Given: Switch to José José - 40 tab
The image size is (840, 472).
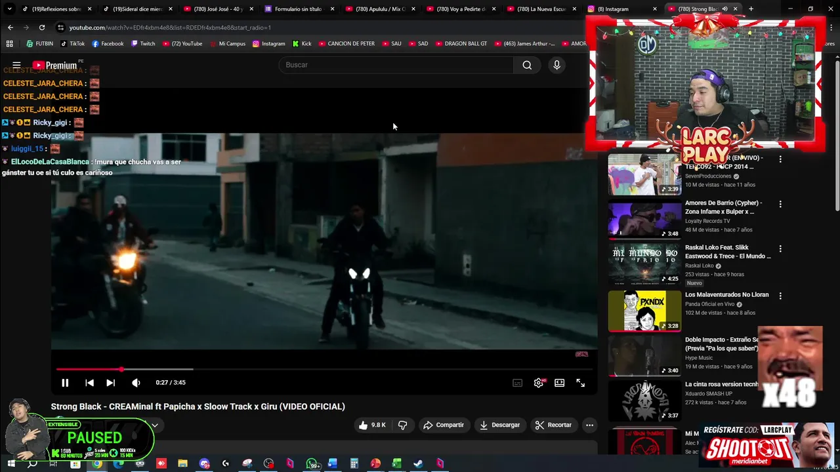Looking at the screenshot, I should coord(217,9).
